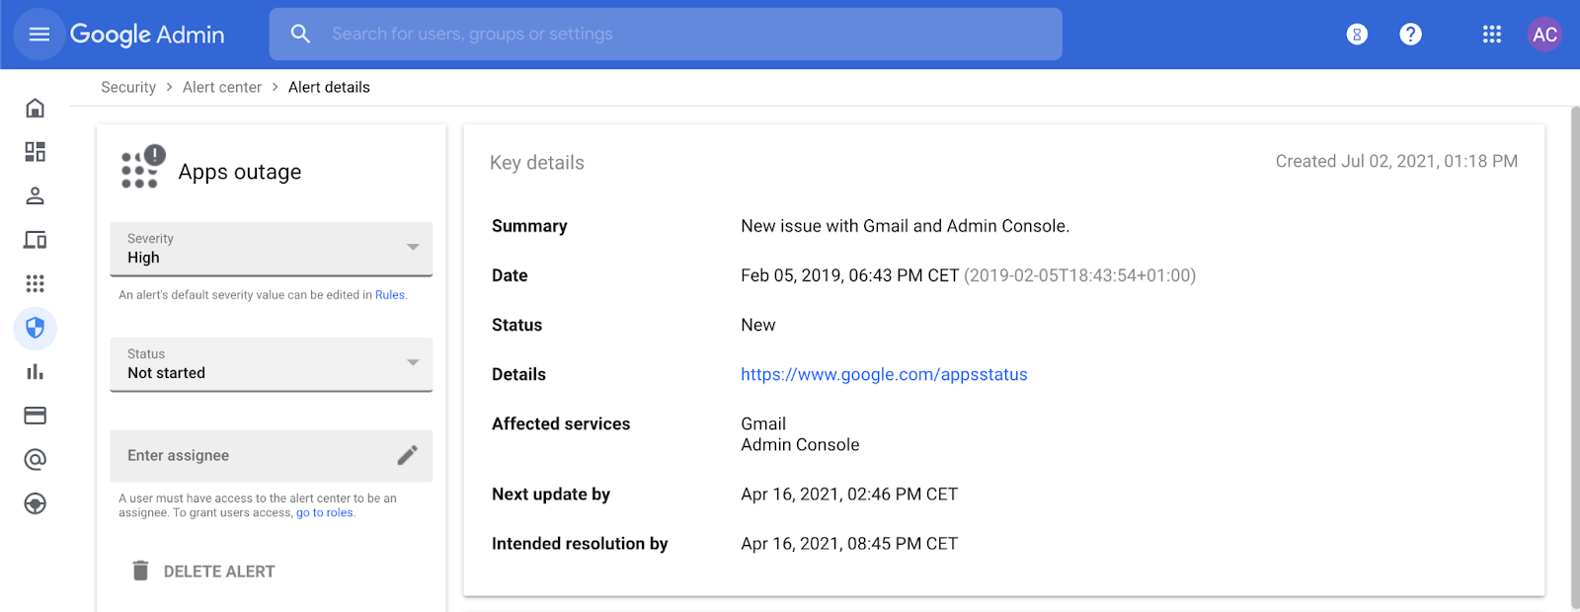Image resolution: width=1580 pixels, height=612 pixels.
Task: Go to Home in sidebar
Action: click(x=35, y=108)
